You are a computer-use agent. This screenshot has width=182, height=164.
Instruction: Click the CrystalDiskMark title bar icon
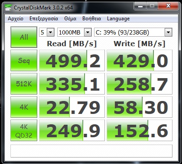(8, 8)
